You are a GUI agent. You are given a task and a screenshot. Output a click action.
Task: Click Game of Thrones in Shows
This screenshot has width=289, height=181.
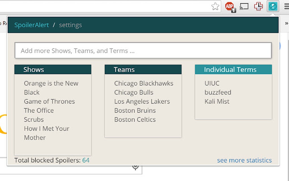point(49,101)
